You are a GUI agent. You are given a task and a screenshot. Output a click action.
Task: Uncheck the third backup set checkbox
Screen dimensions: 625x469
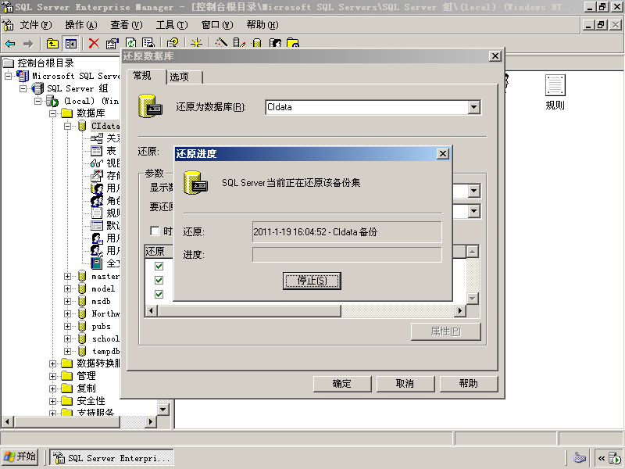pos(159,294)
